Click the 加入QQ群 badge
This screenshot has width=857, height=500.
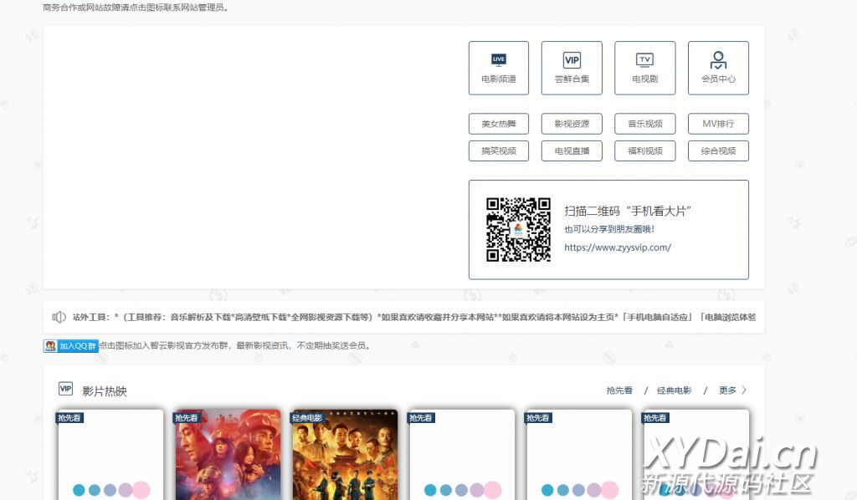coord(71,345)
